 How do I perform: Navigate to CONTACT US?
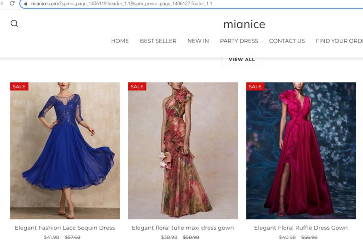[x=287, y=41]
